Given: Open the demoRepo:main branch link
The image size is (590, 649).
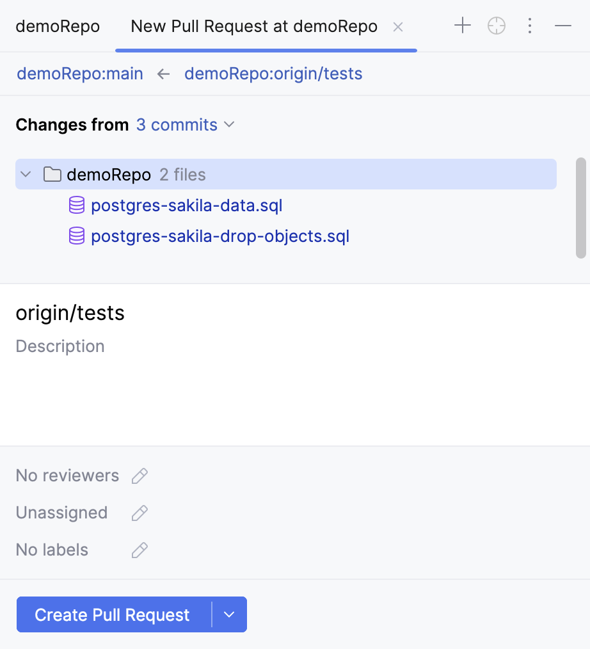Looking at the screenshot, I should (79, 74).
